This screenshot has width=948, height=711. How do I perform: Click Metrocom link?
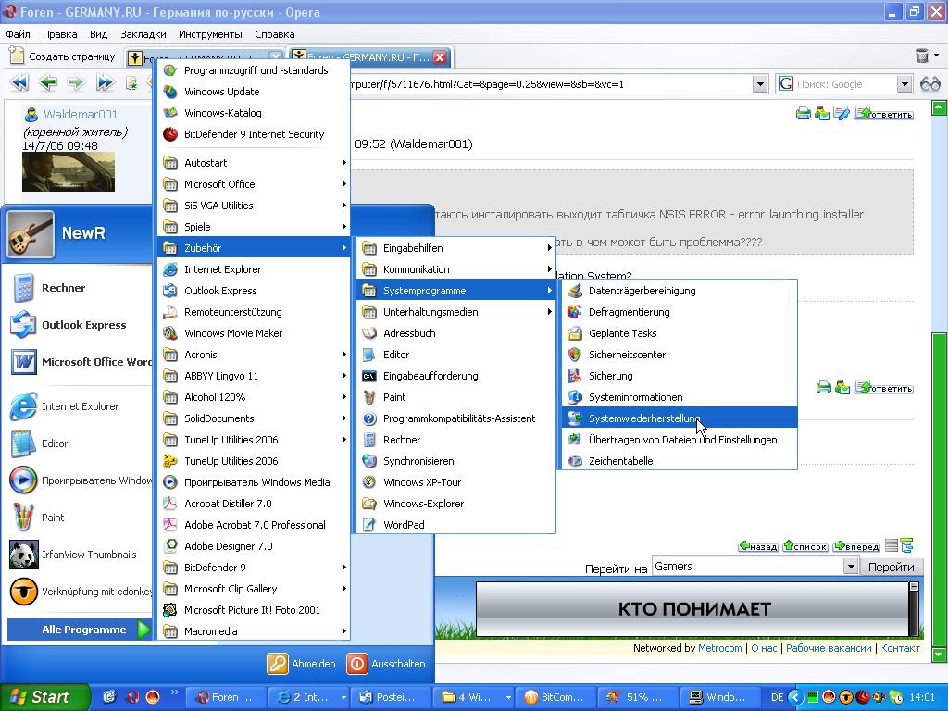tap(719, 648)
